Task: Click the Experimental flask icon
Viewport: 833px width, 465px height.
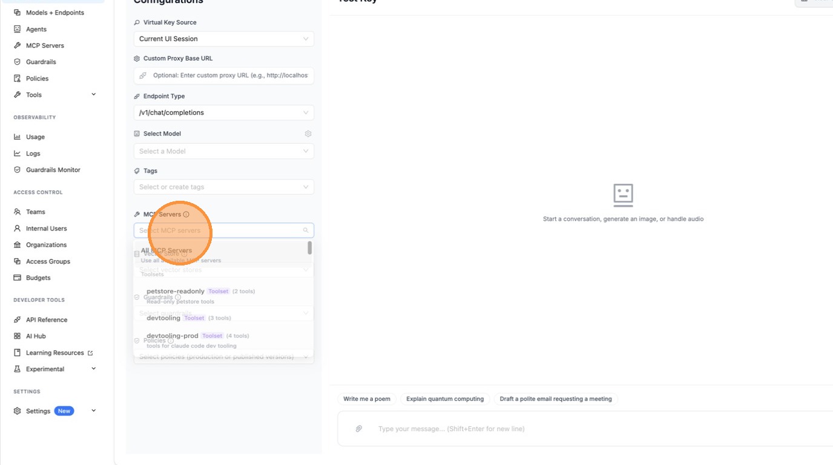Action: (x=18, y=369)
